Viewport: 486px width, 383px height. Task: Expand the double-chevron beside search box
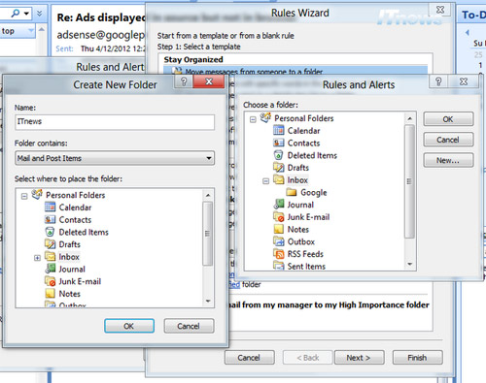tap(39, 14)
